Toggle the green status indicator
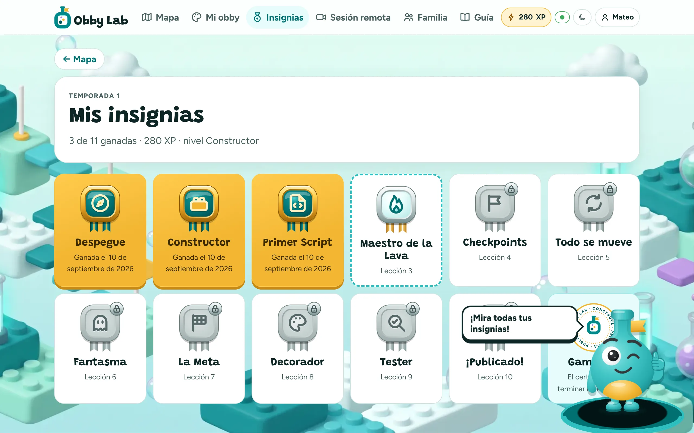This screenshot has height=433, width=694. 562,17
